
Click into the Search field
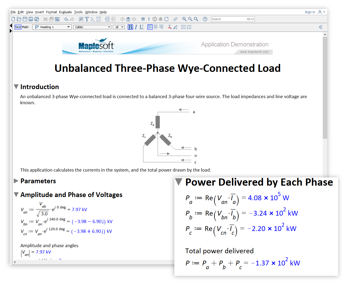pyautogui.click(x=228, y=19)
